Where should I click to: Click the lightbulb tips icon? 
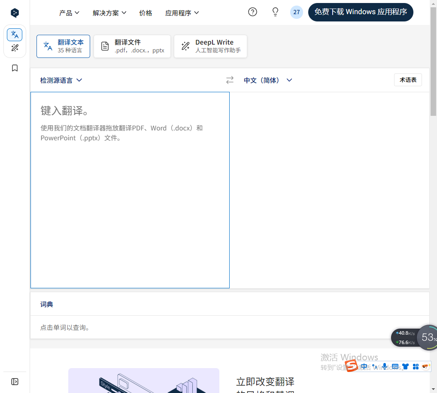point(275,12)
